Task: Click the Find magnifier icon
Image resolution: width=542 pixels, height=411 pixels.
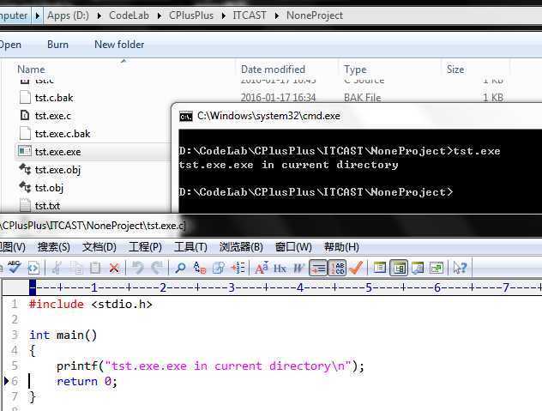Action: [180, 268]
